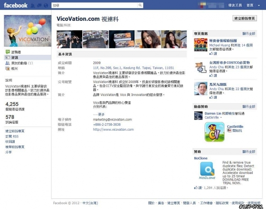
Task: Open 廣告 advertising link in the footer
Action: [161, 203]
